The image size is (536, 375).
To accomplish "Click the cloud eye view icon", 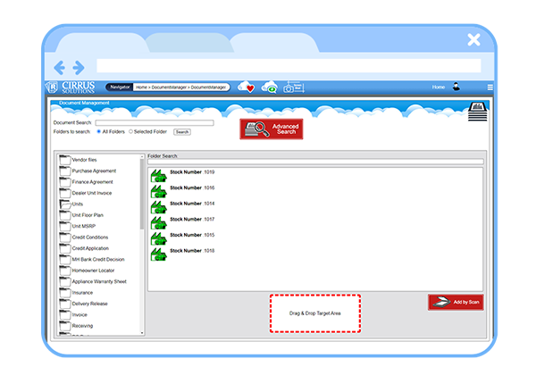I will click(x=269, y=87).
